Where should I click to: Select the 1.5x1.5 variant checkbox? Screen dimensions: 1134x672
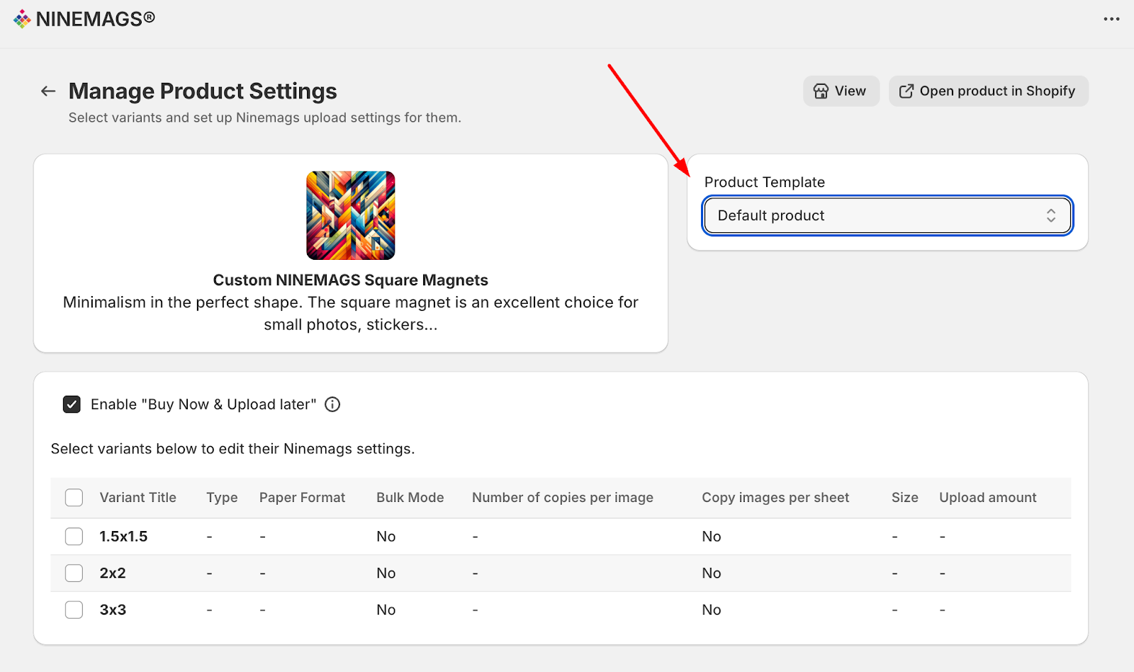(74, 537)
